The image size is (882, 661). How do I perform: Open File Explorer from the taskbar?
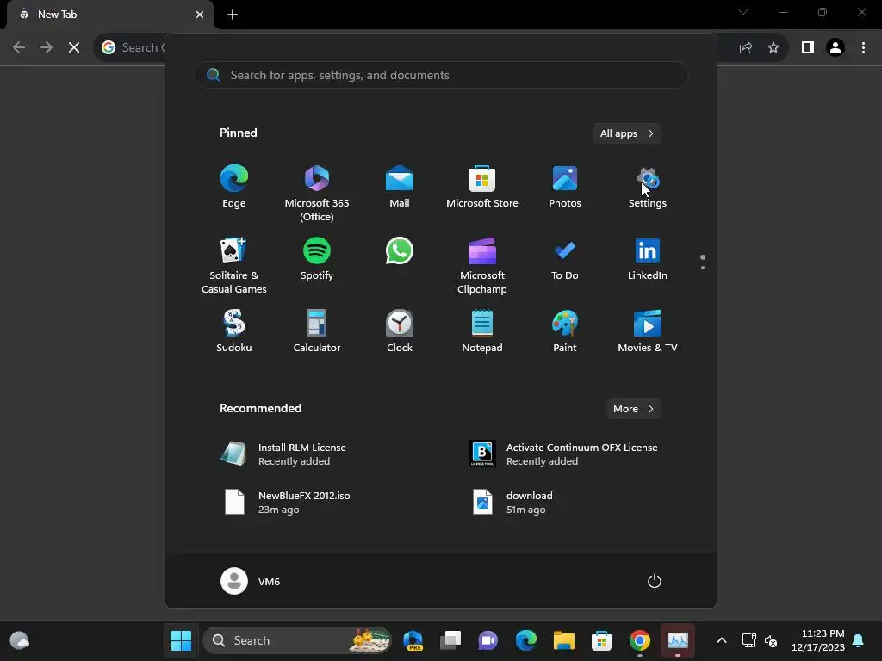(x=563, y=640)
